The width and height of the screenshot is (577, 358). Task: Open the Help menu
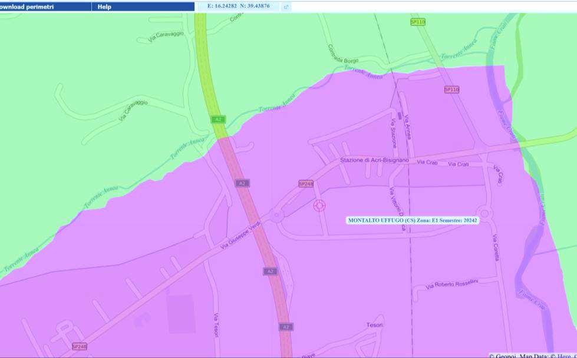(104, 6)
